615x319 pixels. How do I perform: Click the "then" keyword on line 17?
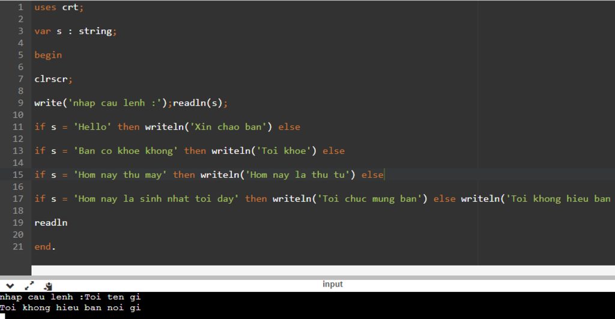(256, 198)
